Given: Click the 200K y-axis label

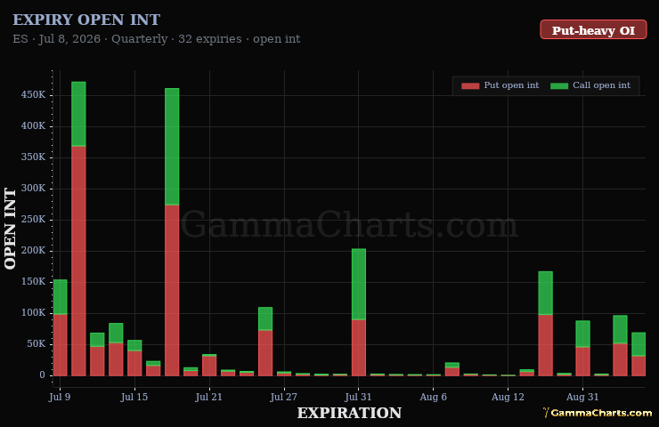Looking at the screenshot, I should (x=33, y=251).
